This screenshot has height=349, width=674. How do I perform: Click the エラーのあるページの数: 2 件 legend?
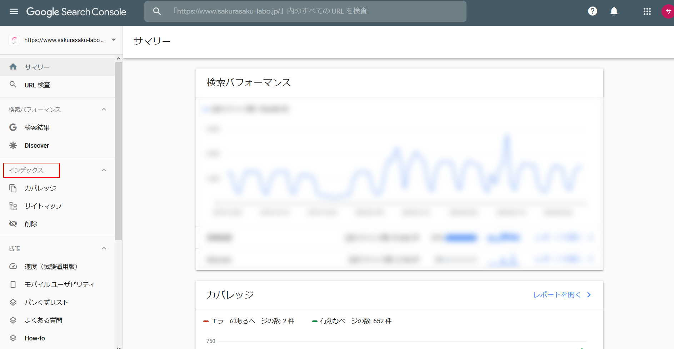[249, 321]
